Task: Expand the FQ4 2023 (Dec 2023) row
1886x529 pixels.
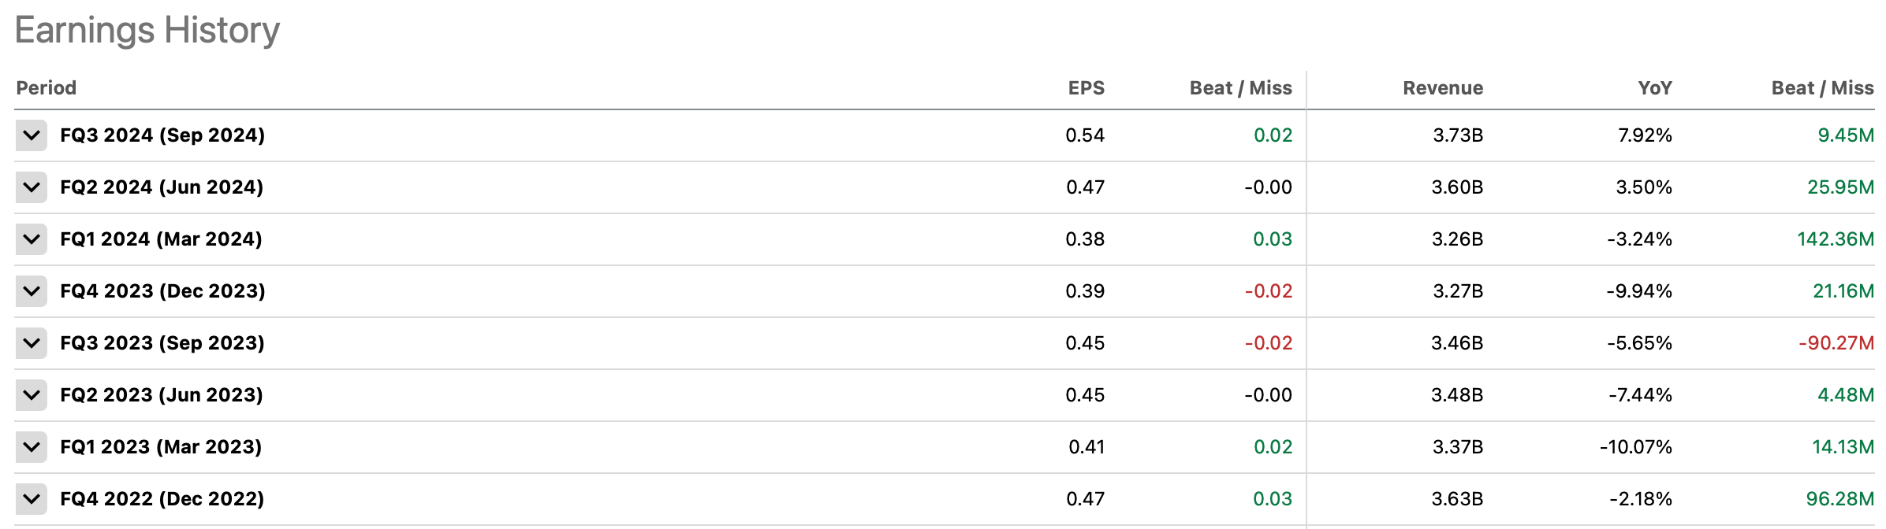Action: click(32, 291)
